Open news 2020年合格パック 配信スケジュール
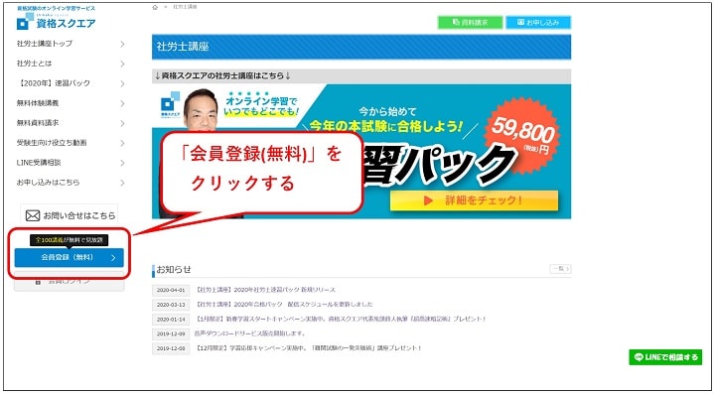Viewport: 715px width, 394px height. click(x=284, y=305)
